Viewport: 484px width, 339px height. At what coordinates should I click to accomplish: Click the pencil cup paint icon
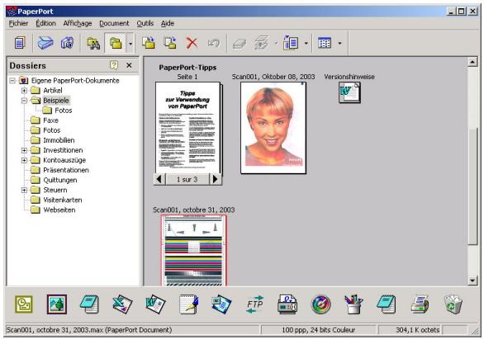tap(354, 304)
